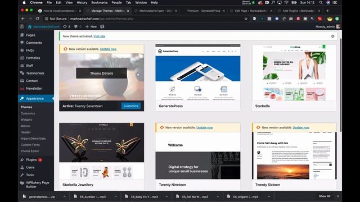The height and width of the screenshot is (202, 360).
Task: Open Import Demo Data submenu item
Action: [x=33, y=139]
